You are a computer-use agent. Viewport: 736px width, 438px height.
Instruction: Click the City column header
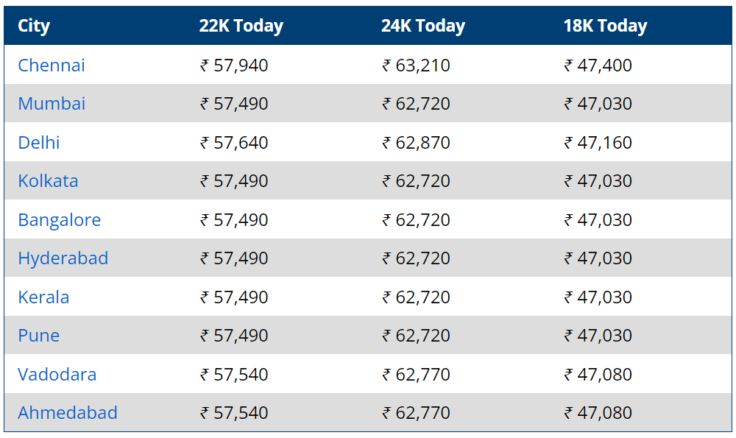tap(34, 26)
